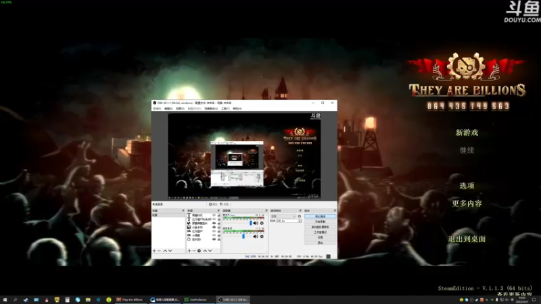Click the OBS preview canvas showing the game
Image resolution: width=541 pixels, height=304 pixels.
[244, 156]
